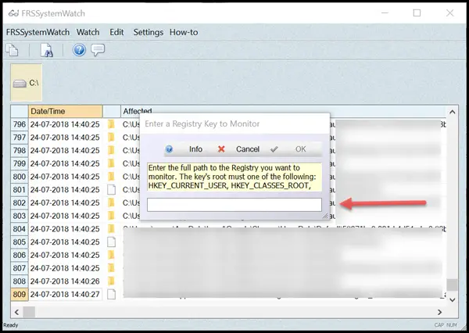Viewport: 469px width, 333px height.
Task: Click the yellow registry instructions text box
Action: pos(234,177)
